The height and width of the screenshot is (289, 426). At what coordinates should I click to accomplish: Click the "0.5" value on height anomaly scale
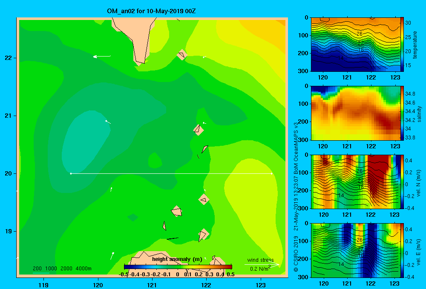tap(230, 275)
